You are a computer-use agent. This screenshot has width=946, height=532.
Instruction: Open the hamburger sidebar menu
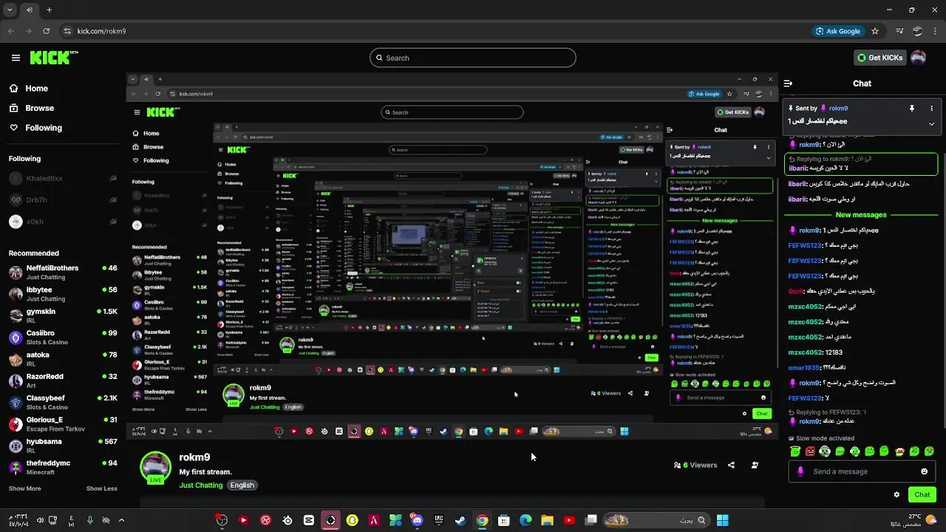pyautogui.click(x=16, y=58)
